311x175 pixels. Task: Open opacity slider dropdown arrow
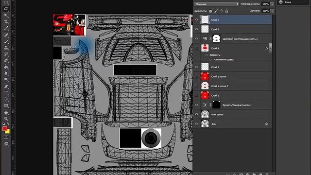[x=272, y=4]
